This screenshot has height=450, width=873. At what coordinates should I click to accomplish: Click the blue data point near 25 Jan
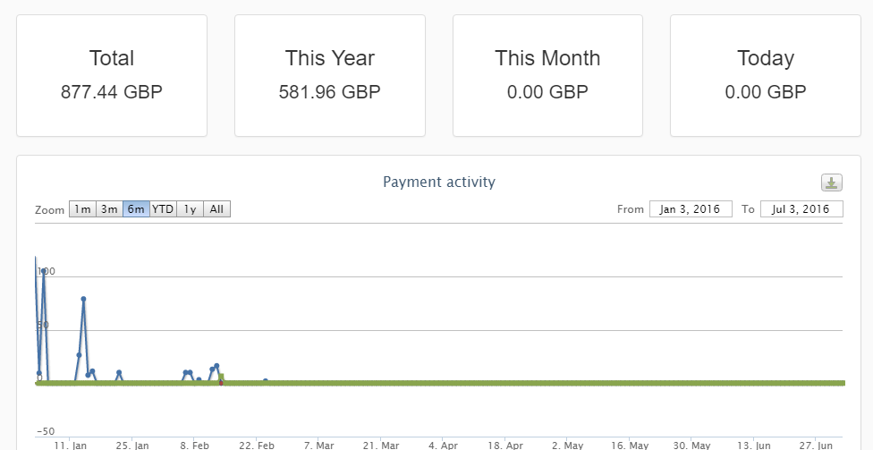coord(119,373)
